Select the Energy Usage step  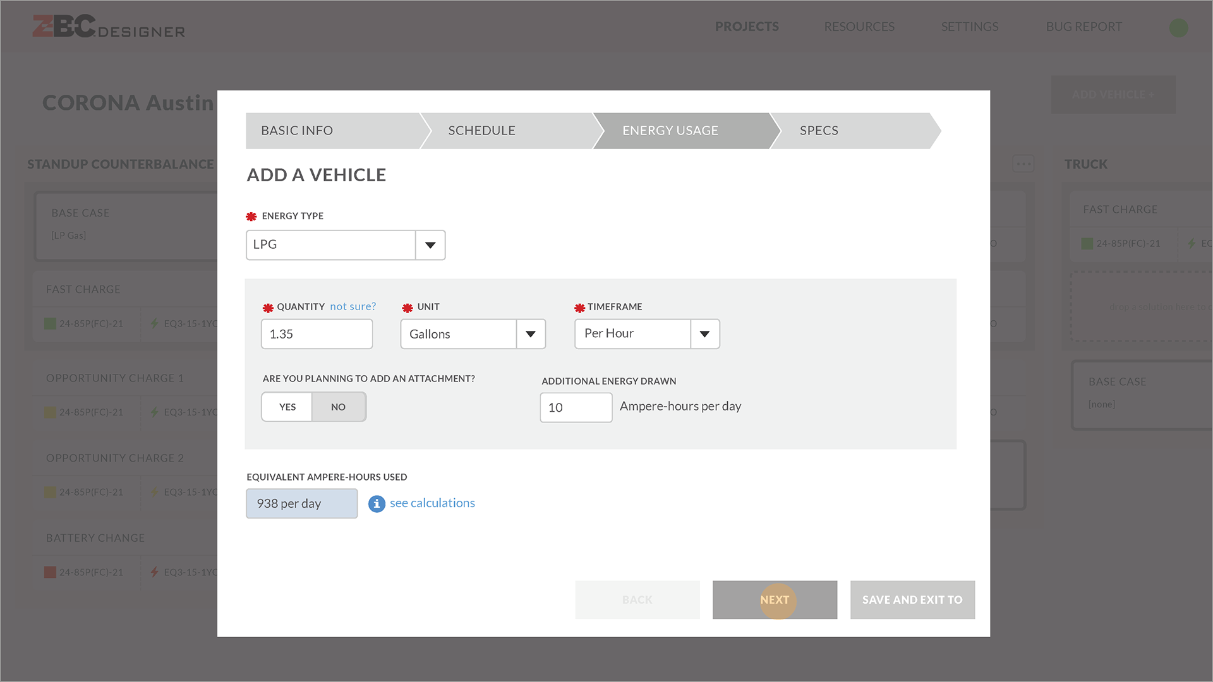point(687,131)
